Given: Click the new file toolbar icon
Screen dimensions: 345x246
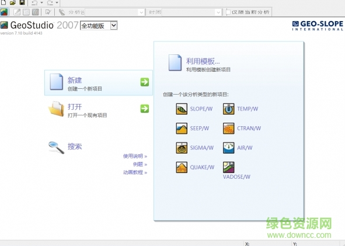Looking at the screenshot, I should point(4,2).
